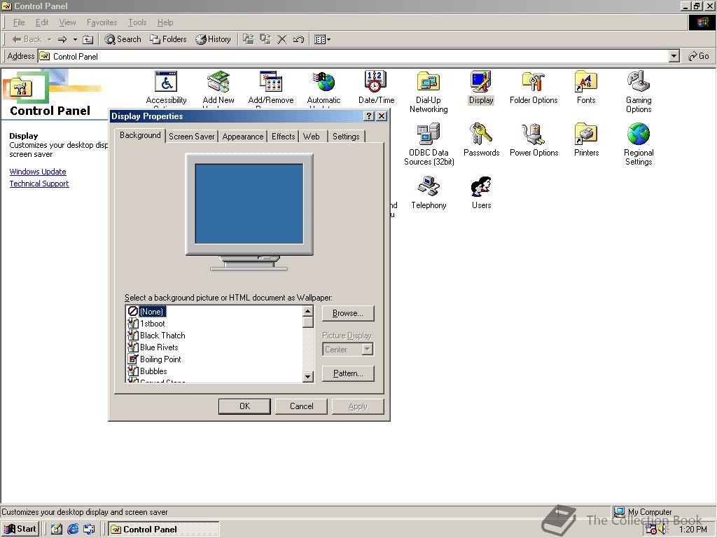
Task: Open the Printers icon
Action: point(586,135)
